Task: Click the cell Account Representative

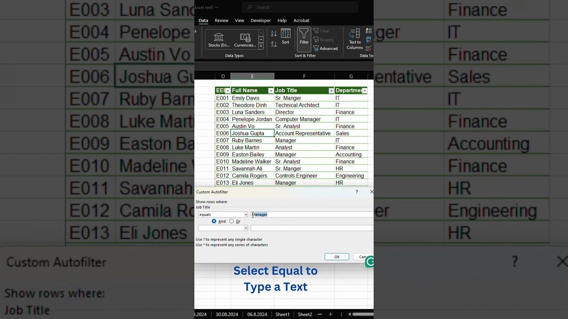Action: pyautogui.click(x=304, y=133)
